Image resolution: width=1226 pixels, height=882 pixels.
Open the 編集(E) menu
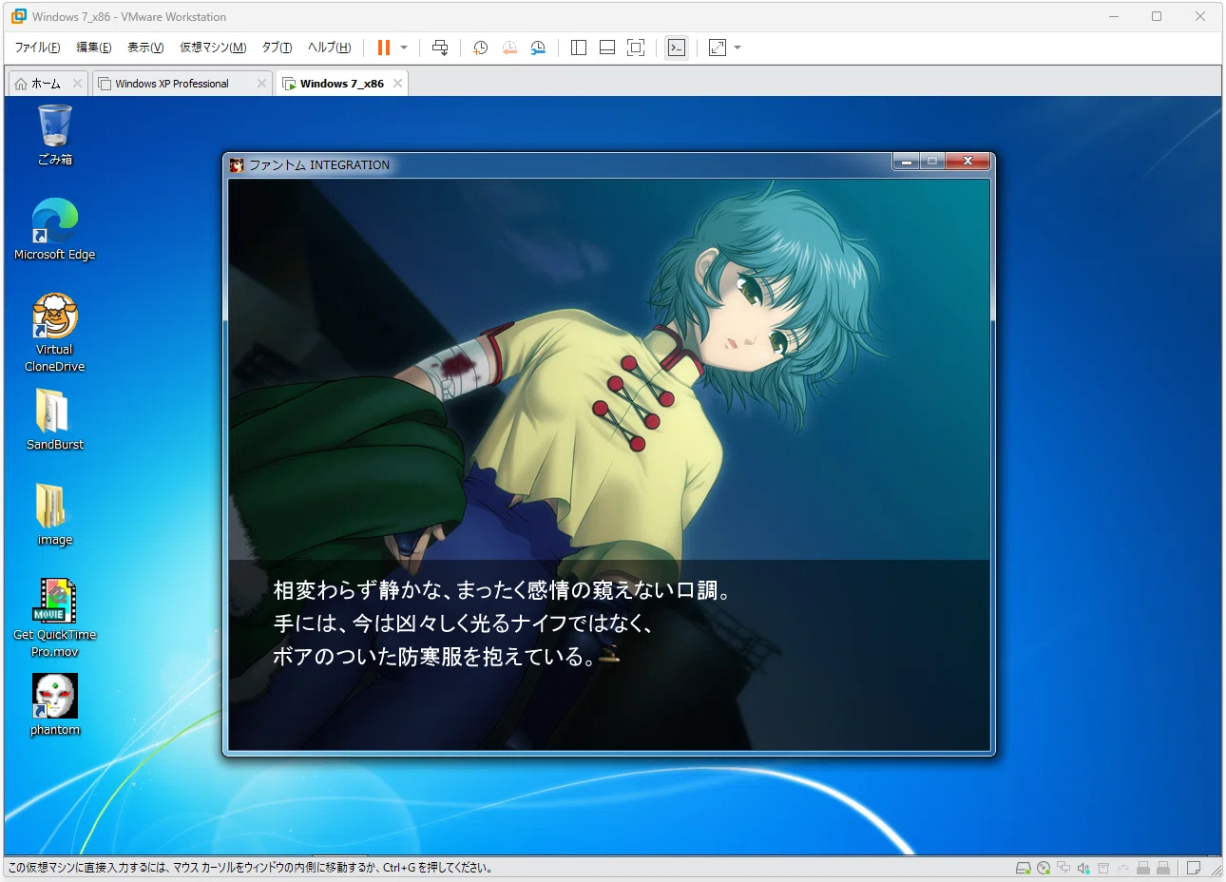pos(94,48)
